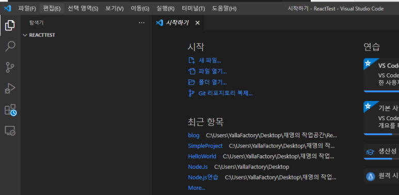The width and height of the screenshot is (399, 195).
Task: Click the 폴더 열기 folder icon
Action: tap(191, 83)
